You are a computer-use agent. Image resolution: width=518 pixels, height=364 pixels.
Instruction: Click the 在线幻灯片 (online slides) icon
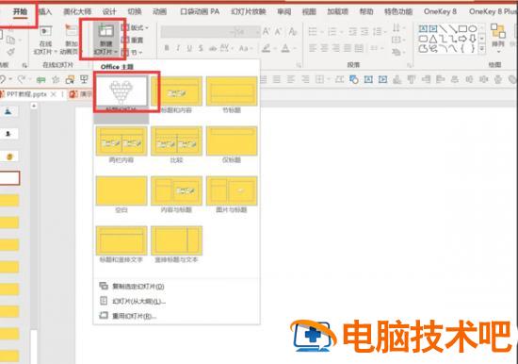pos(45,32)
